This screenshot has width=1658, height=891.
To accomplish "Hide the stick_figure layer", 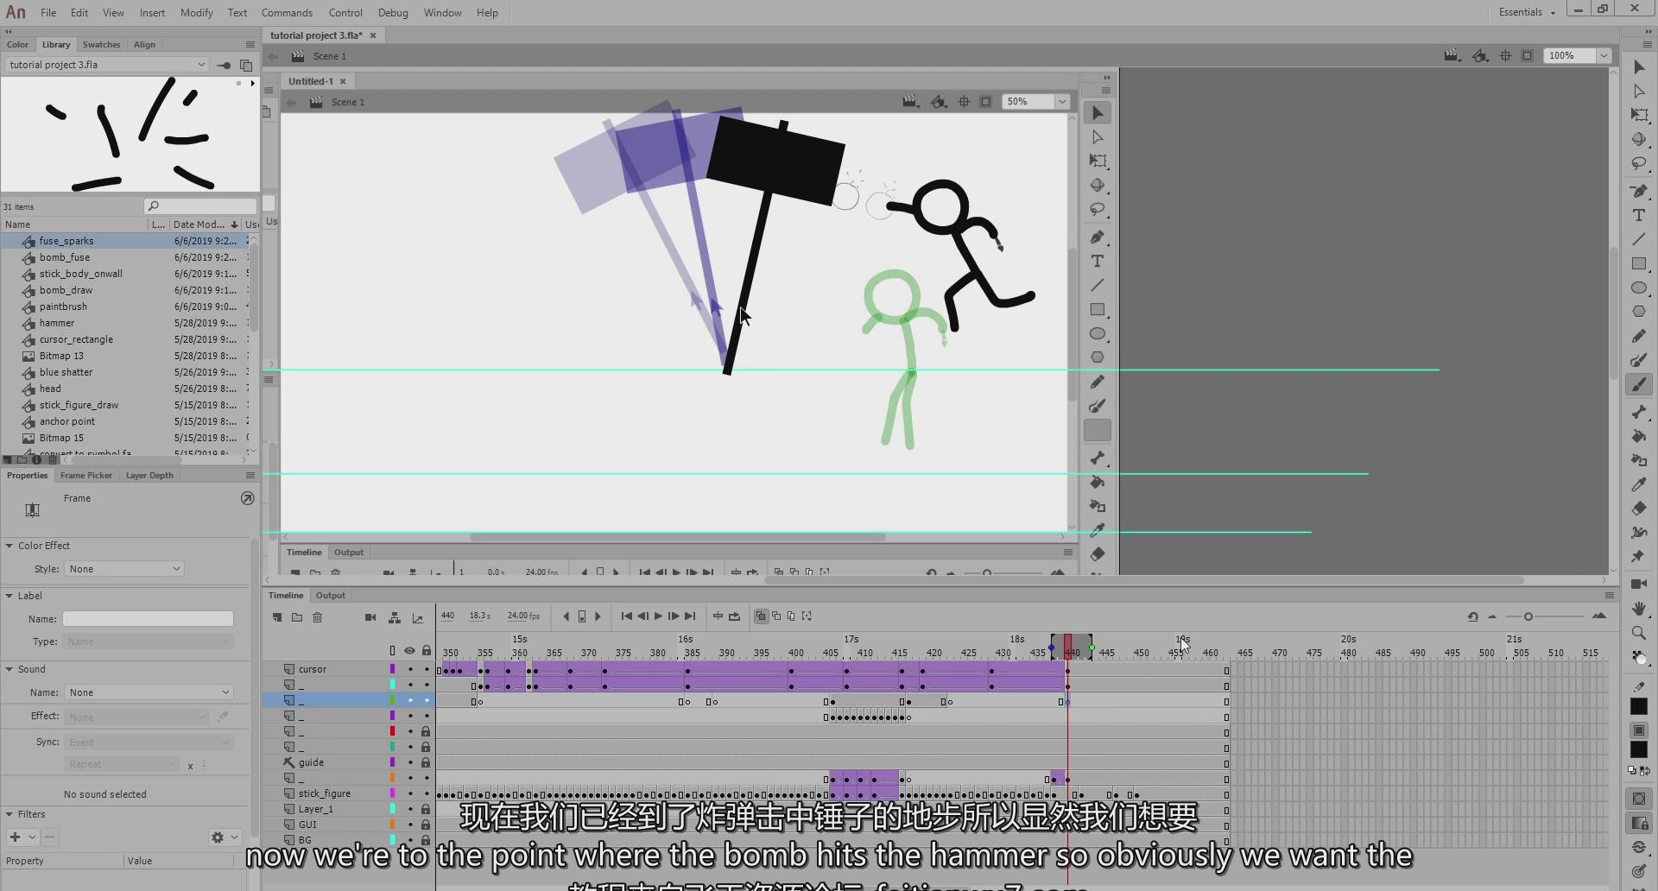I will [410, 793].
